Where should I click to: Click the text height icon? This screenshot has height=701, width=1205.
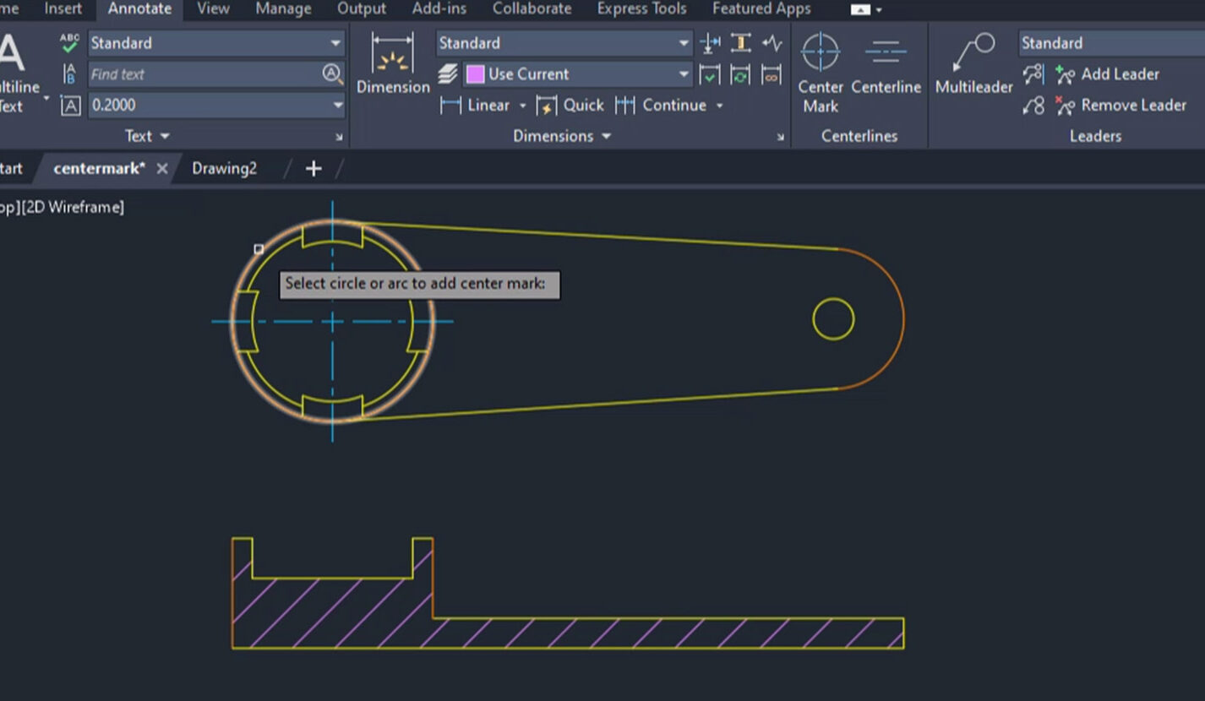pyautogui.click(x=70, y=106)
